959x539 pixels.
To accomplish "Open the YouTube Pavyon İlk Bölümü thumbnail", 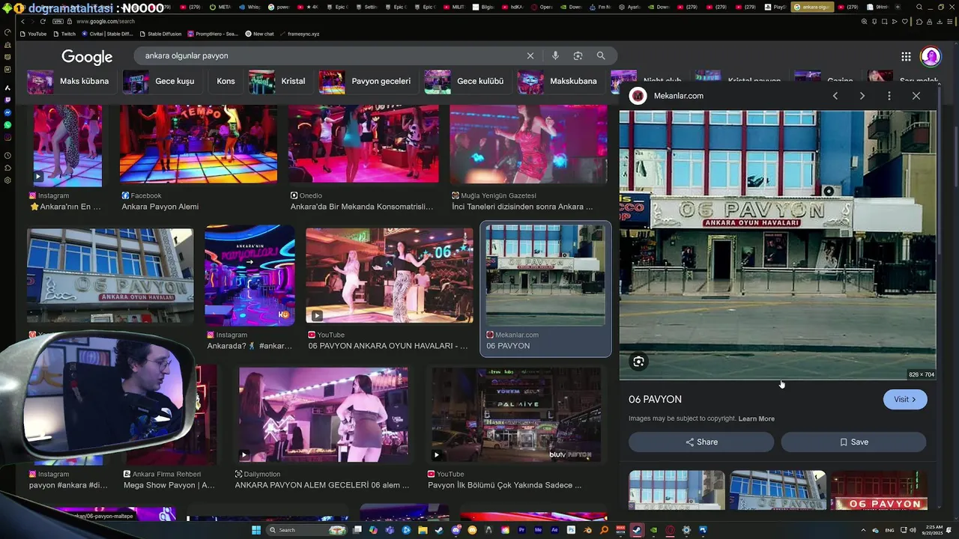I will point(516,415).
